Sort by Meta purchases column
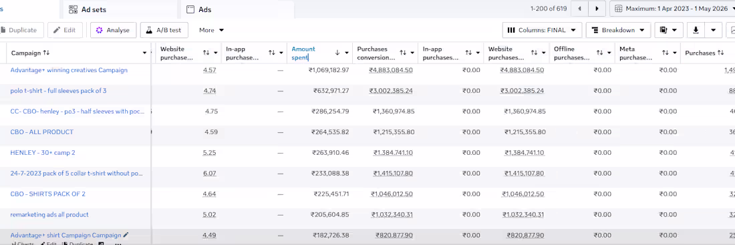This screenshot has width=735, height=245. point(666,53)
